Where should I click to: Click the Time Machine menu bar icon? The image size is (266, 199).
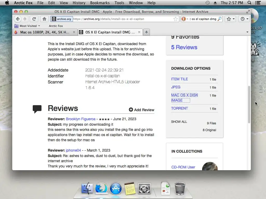(207, 3)
